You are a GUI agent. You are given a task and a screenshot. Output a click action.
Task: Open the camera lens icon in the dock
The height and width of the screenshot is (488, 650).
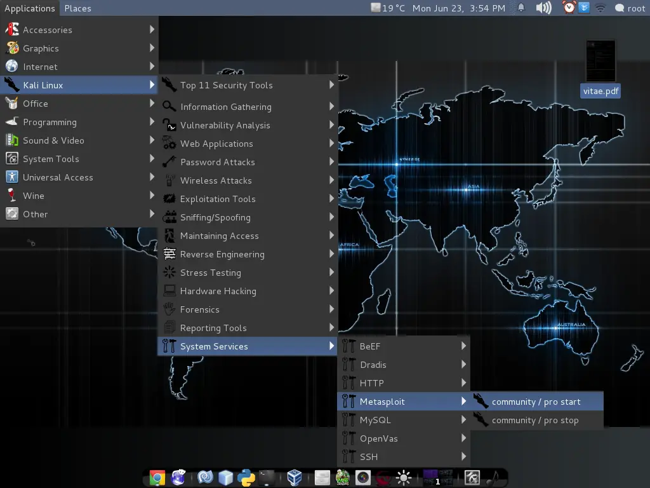tap(362, 478)
